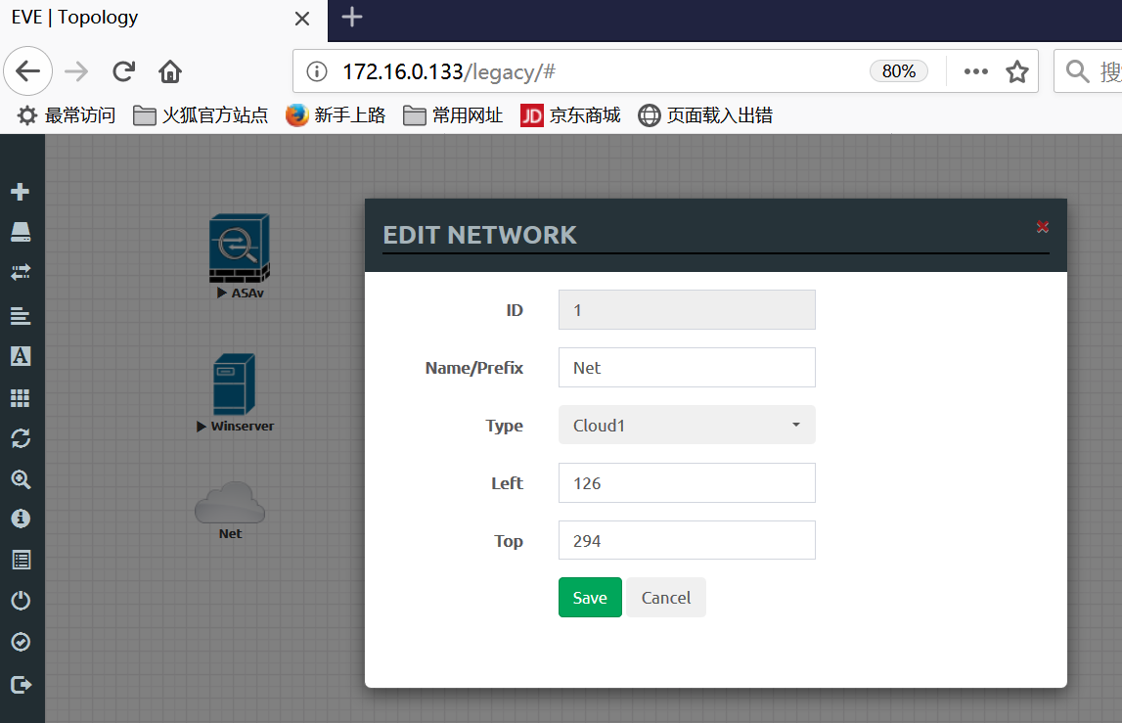The width and height of the screenshot is (1122, 723).
Task: Reload the page with refresh icon
Action: (124, 70)
